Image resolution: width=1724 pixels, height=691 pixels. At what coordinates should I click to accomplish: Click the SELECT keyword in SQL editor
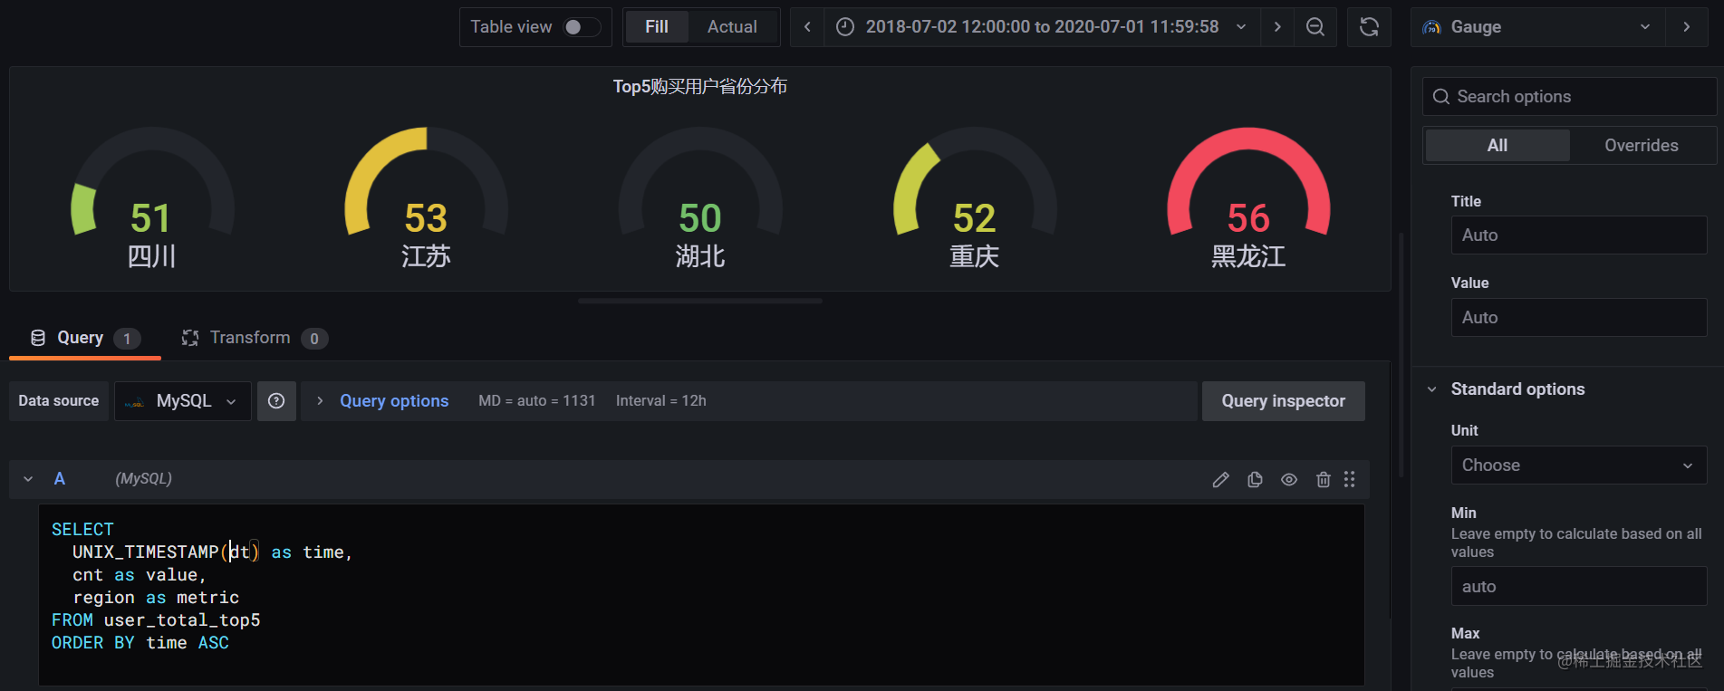click(82, 530)
